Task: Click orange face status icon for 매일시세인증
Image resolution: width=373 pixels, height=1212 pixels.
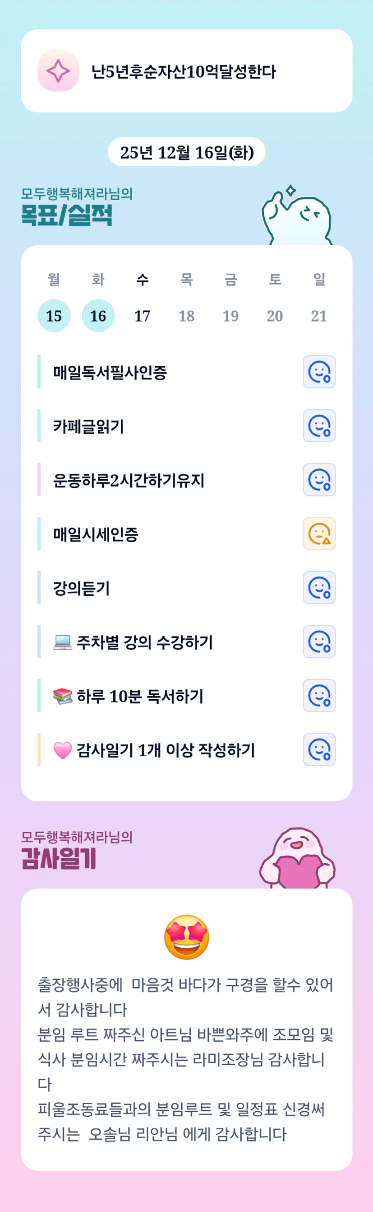Action: [x=319, y=533]
